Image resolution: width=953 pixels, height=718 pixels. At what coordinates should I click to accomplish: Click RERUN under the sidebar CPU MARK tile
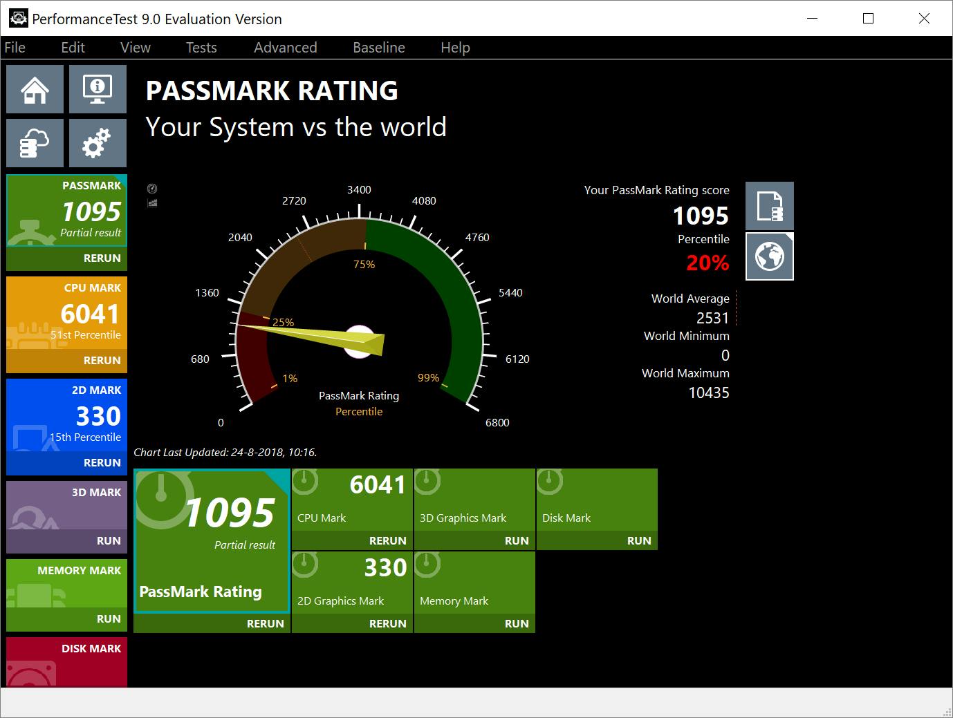click(66, 361)
